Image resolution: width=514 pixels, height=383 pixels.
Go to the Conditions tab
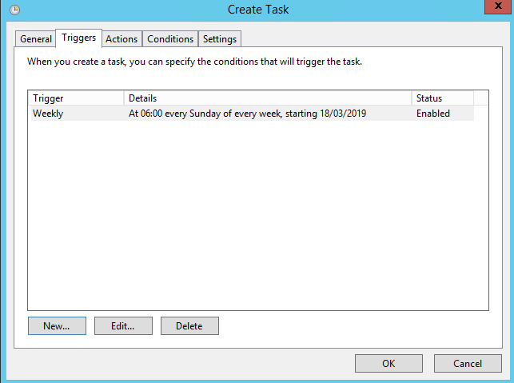[170, 38]
